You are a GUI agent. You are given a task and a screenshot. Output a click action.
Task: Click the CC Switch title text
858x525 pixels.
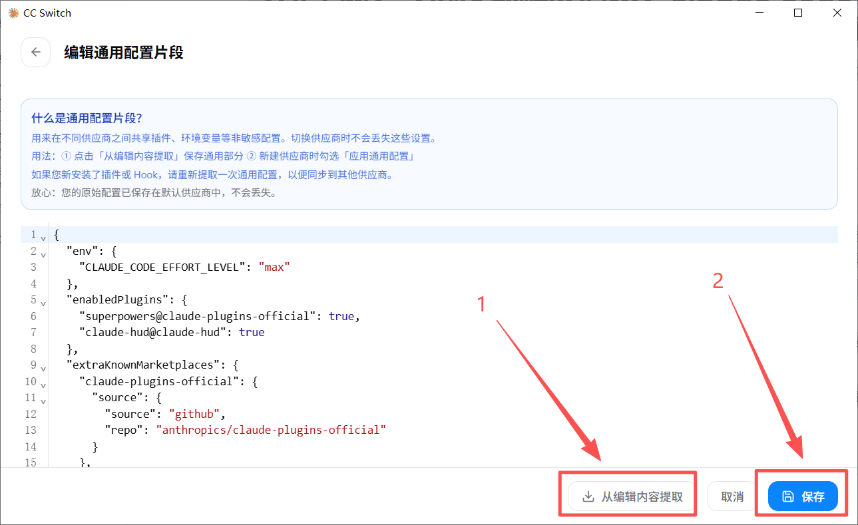coord(47,13)
